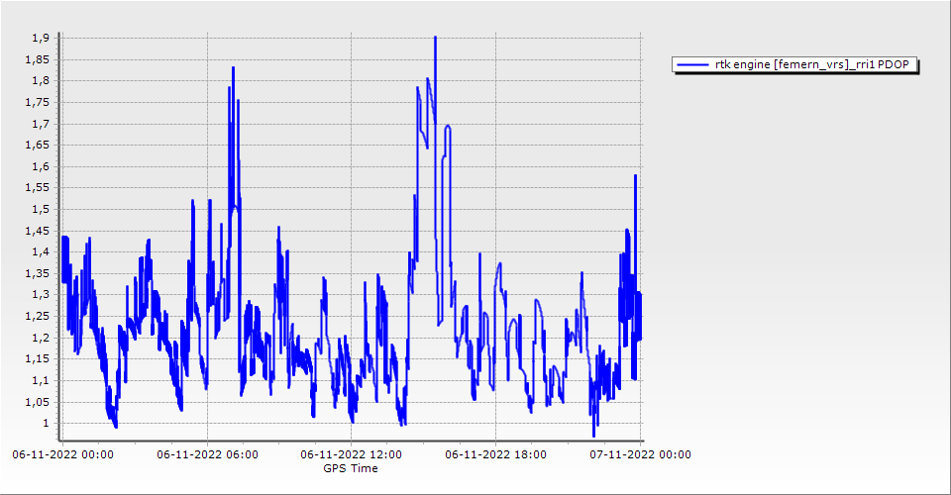
Task: Select the 1,5 y-axis tick label
Action: [41, 209]
